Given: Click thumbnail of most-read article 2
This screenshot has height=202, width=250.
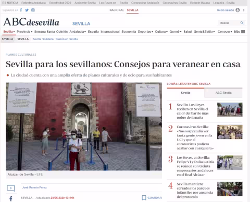Looking at the screenshot, I should click(230, 132).
